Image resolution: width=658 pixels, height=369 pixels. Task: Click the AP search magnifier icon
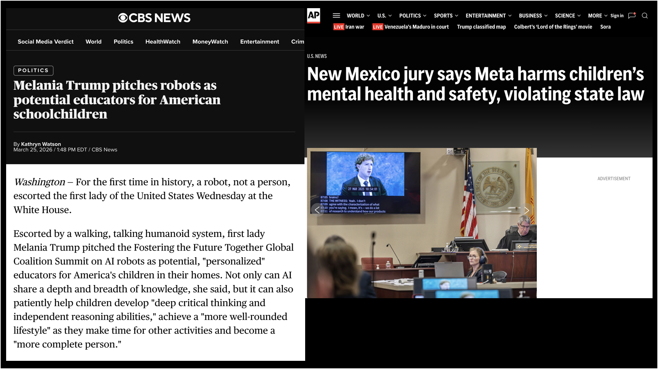pyautogui.click(x=644, y=16)
